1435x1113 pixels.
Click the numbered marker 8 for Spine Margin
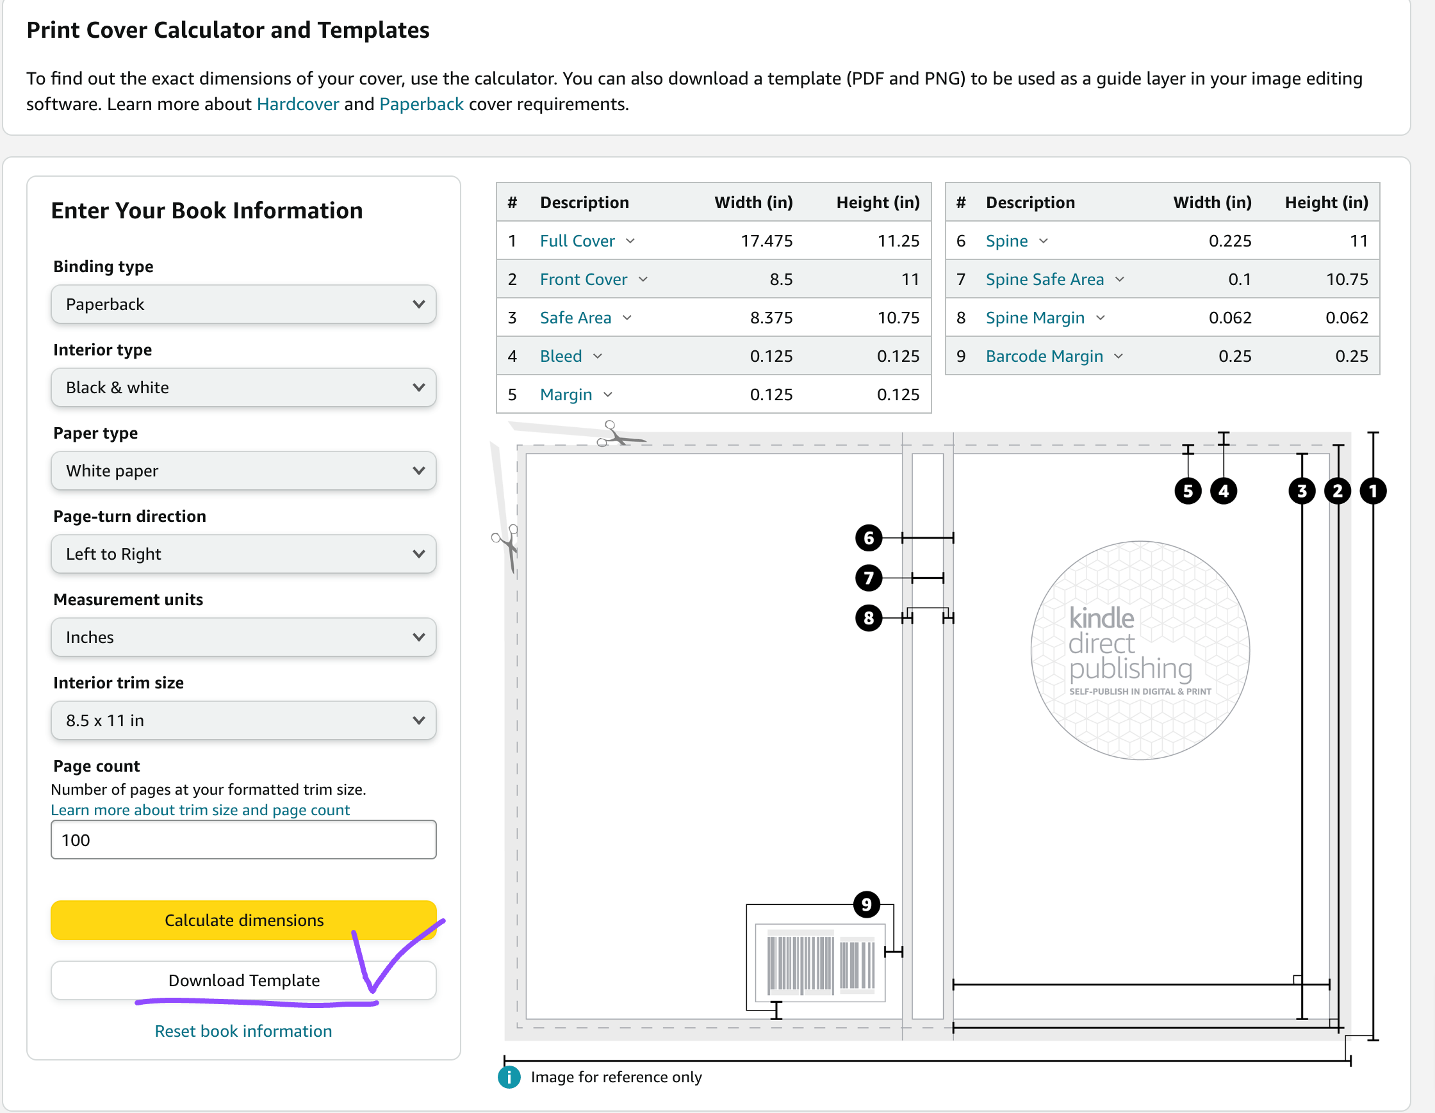[x=869, y=617]
